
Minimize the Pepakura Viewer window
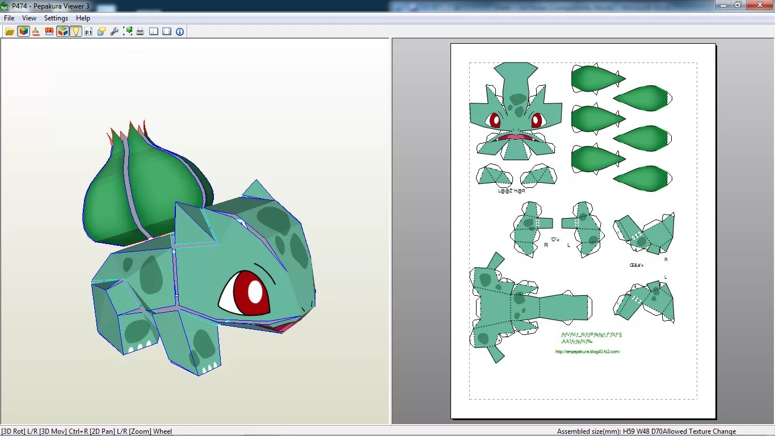722,5
